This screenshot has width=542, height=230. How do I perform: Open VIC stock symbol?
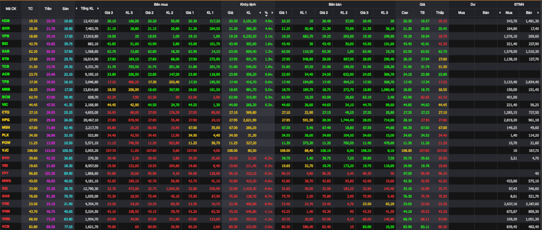5,104
